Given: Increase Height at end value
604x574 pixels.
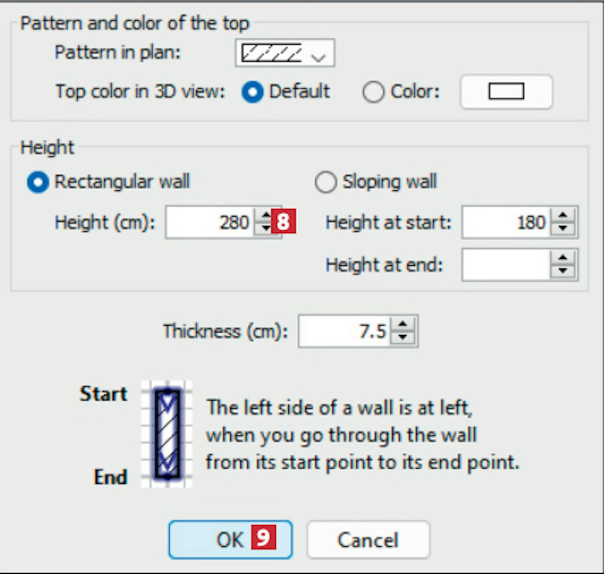Looking at the screenshot, I should [x=563, y=258].
